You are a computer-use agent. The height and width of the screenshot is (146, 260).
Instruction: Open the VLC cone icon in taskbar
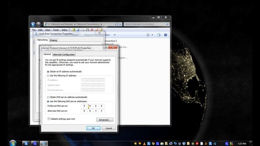[144, 144]
